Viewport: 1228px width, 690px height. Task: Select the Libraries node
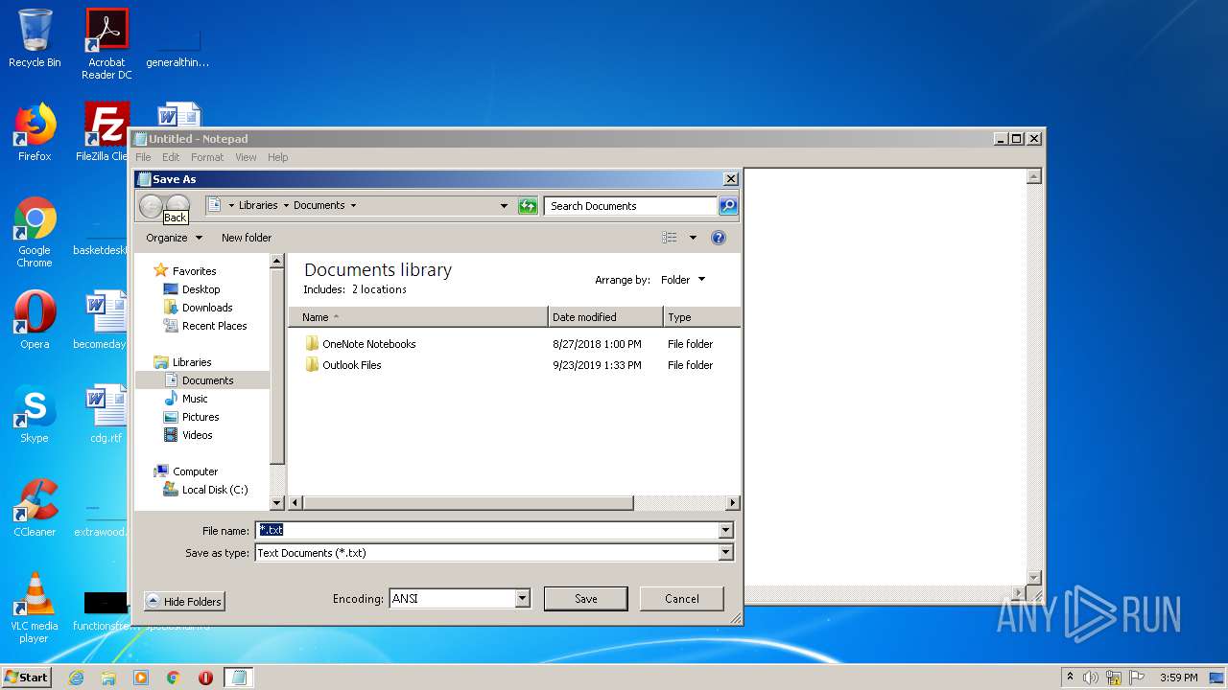point(182,362)
